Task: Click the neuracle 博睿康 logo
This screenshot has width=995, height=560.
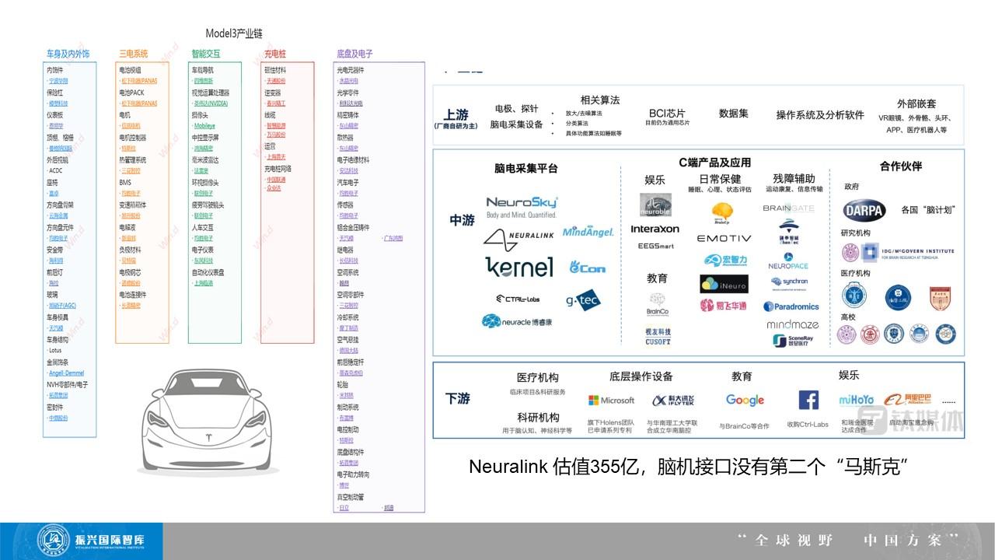Action: (x=517, y=321)
